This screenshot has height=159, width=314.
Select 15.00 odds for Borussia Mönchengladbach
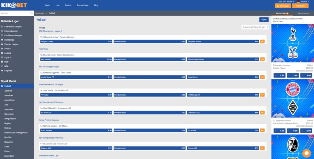point(306,131)
